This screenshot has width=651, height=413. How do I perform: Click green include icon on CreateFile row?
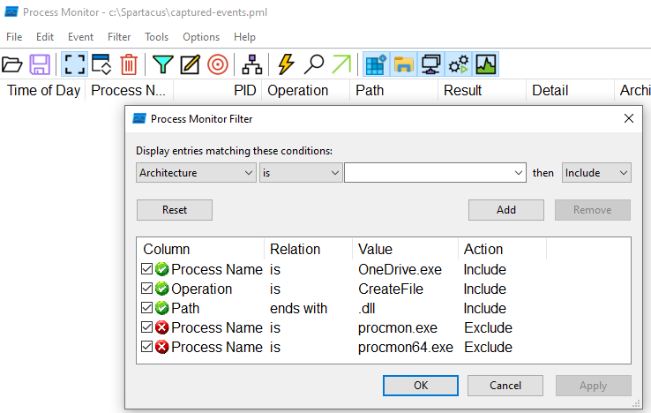point(162,289)
